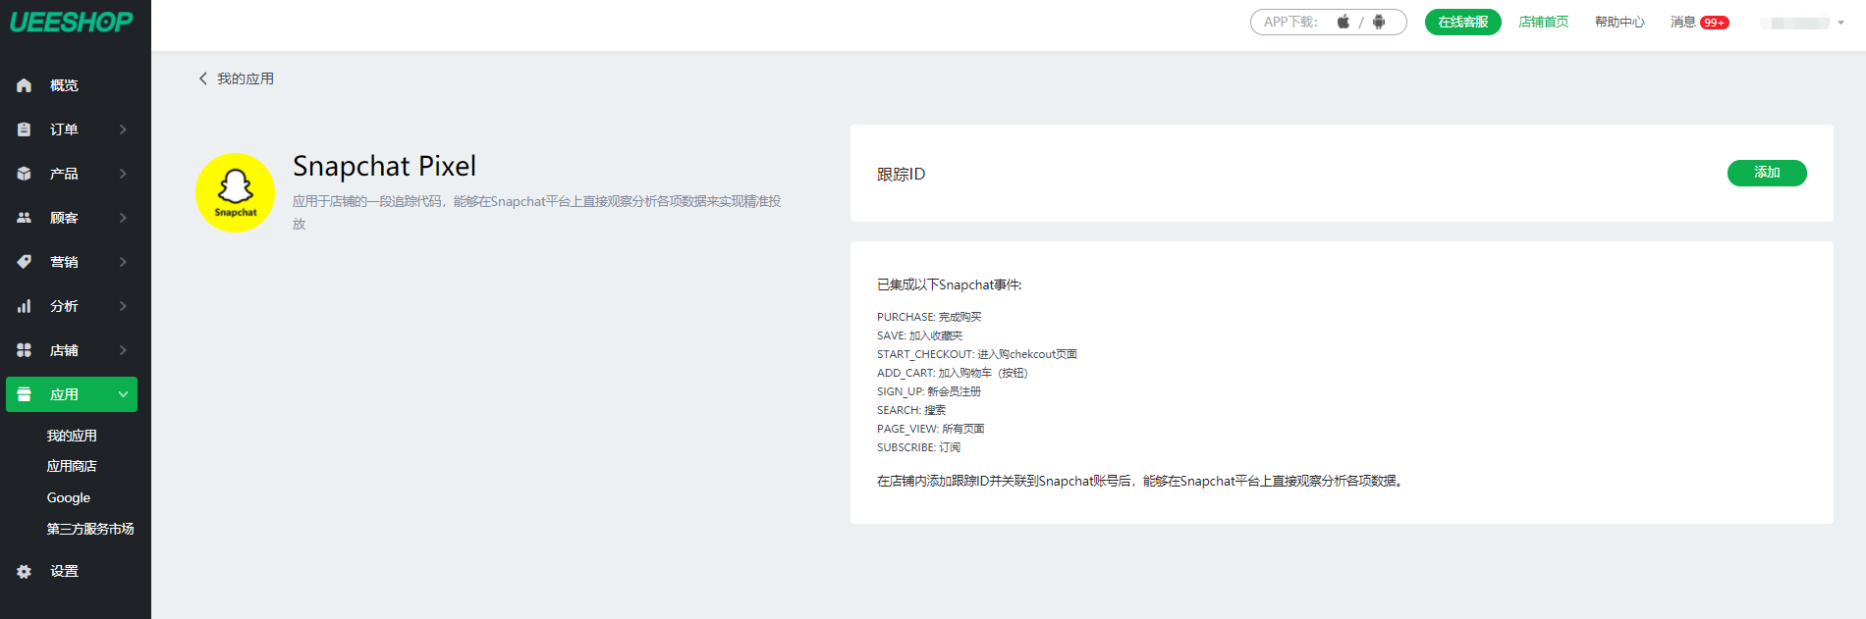Expand the 订单 submenu chevron
The height and width of the screenshot is (619, 1866).
click(x=123, y=129)
